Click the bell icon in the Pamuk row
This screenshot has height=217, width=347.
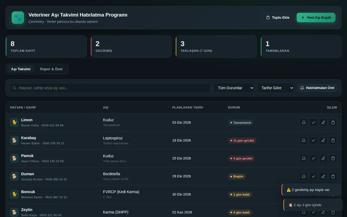(304, 158)
